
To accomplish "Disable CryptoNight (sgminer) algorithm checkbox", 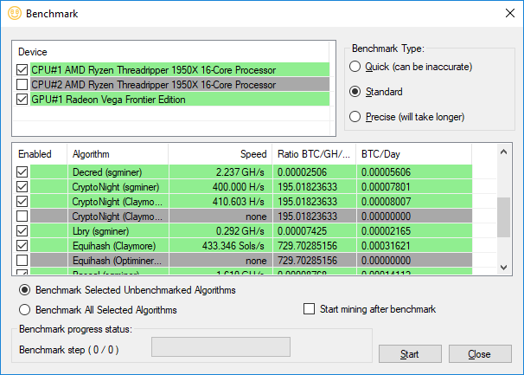I will 22,186.
